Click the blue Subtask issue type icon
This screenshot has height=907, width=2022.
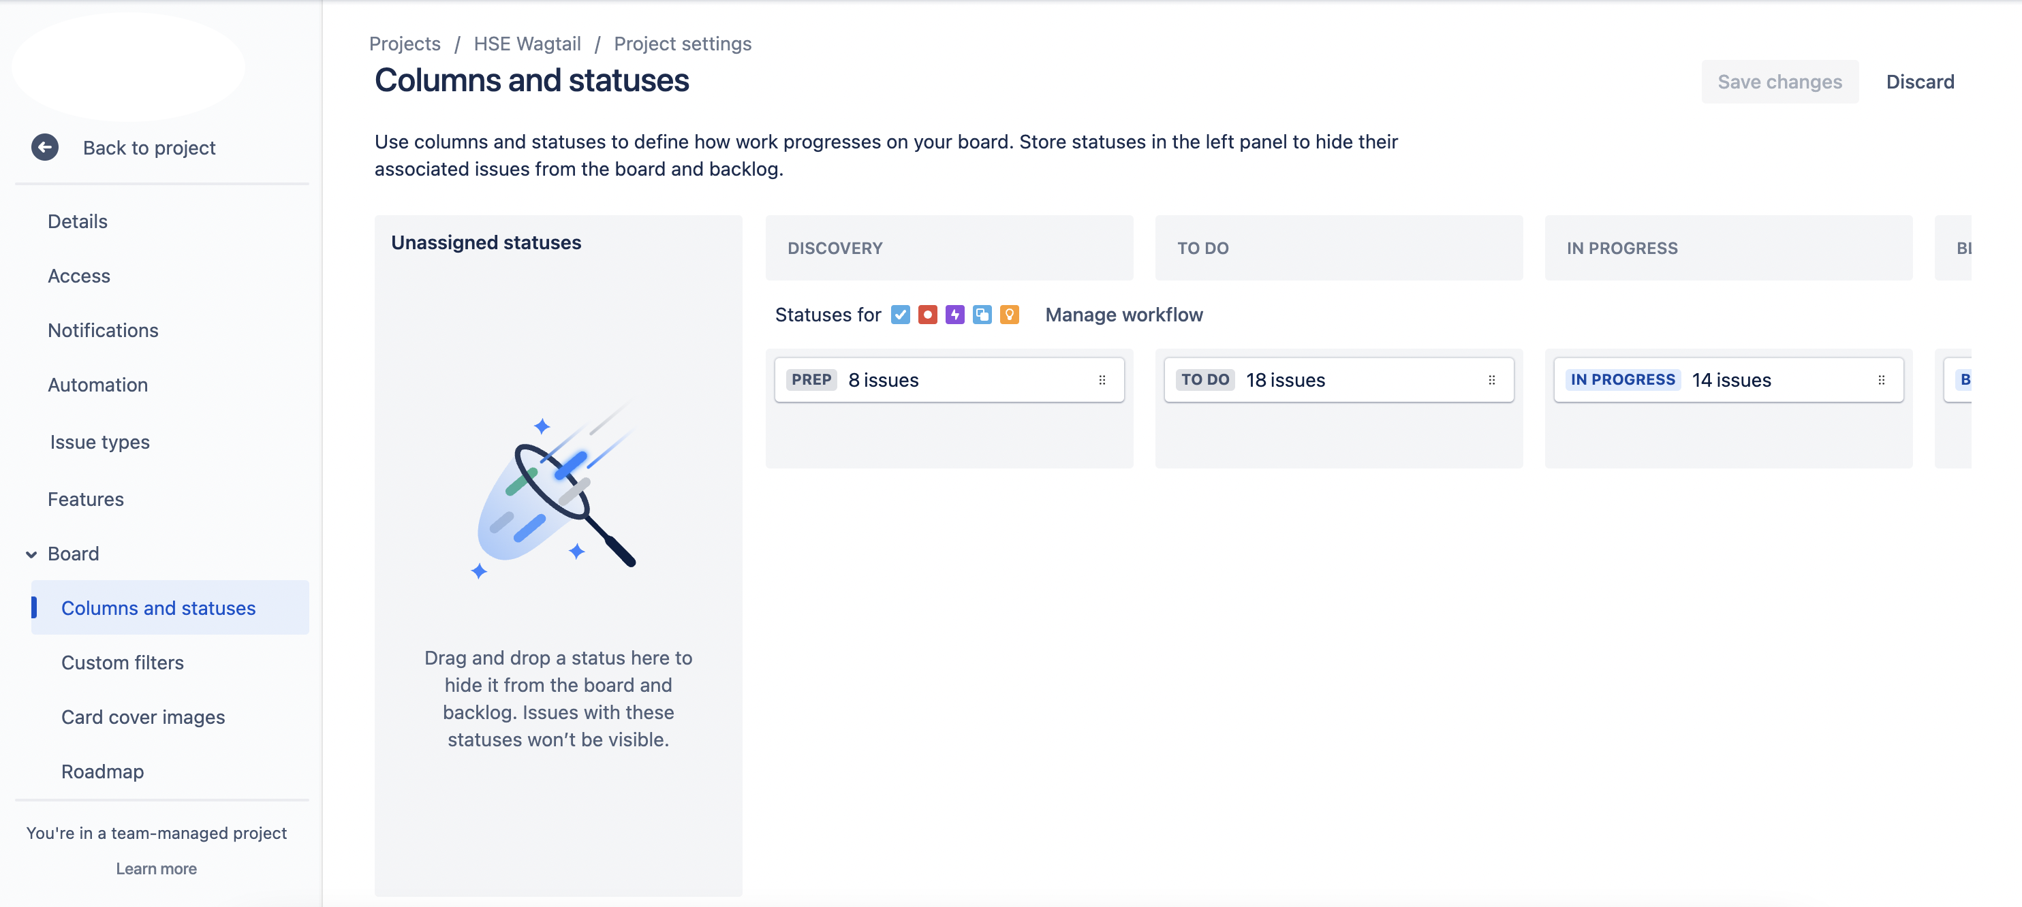coord(982,315)
